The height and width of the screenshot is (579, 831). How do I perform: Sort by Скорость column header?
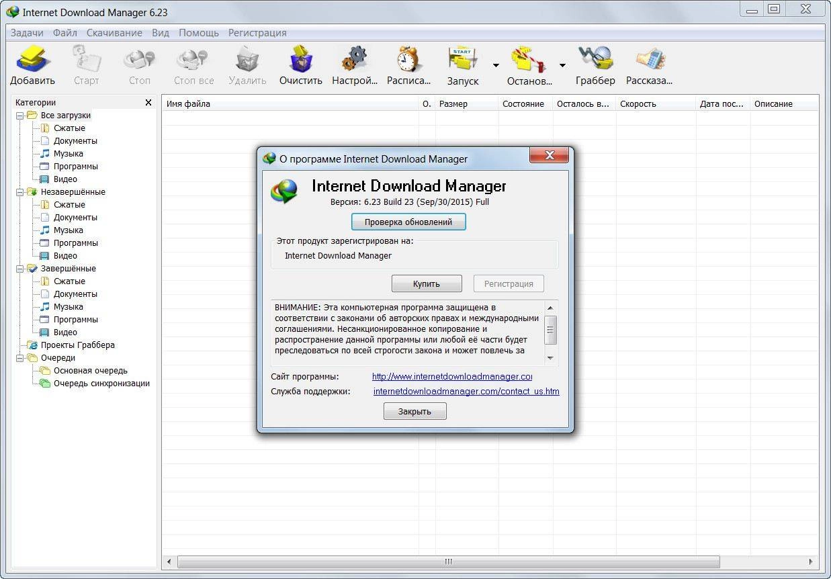[656, 104]
